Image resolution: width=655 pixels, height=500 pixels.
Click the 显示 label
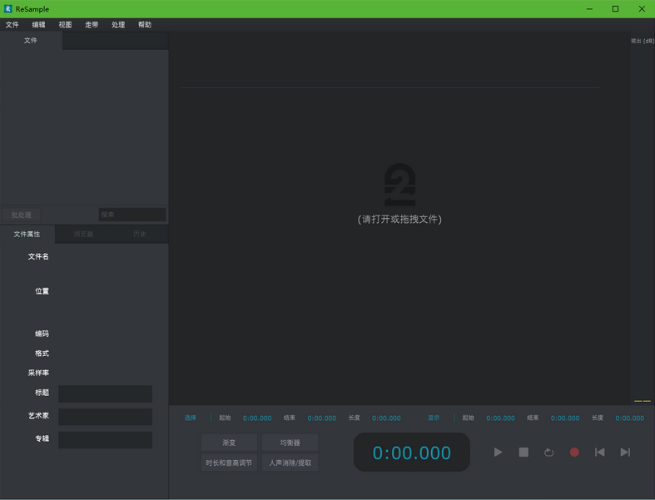434,418
